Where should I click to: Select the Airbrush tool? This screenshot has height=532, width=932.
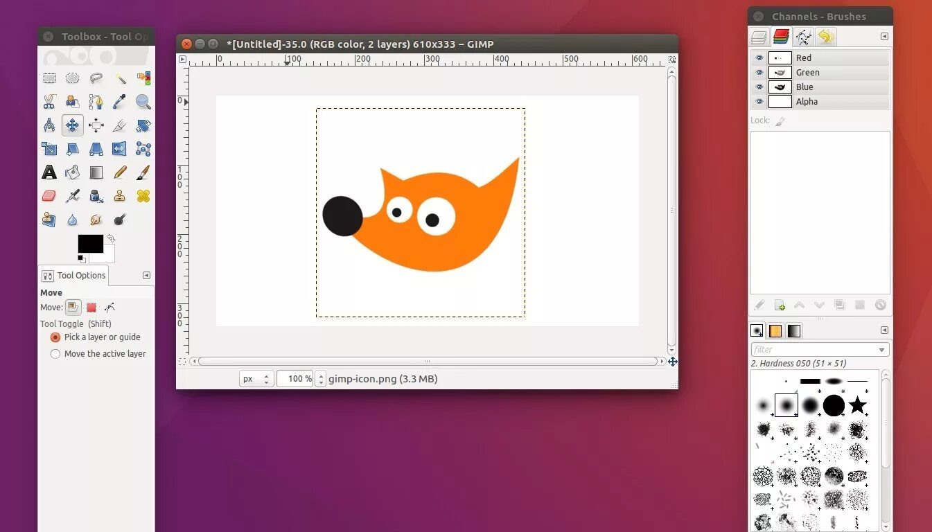[72, 196]
